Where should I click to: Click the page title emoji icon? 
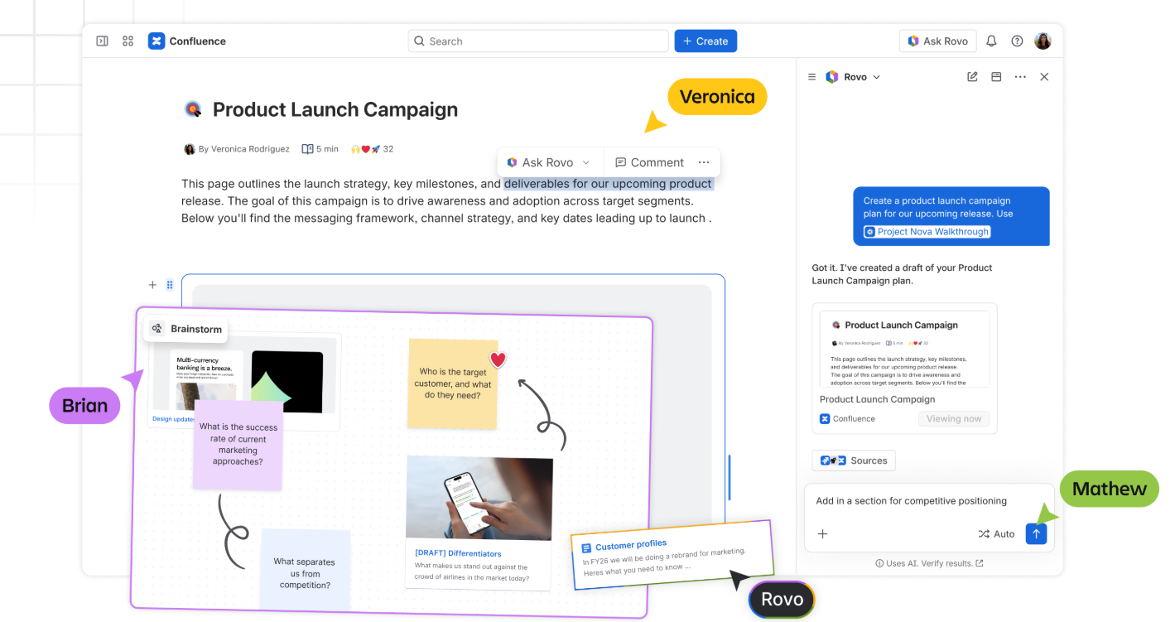tap(193, 109)
